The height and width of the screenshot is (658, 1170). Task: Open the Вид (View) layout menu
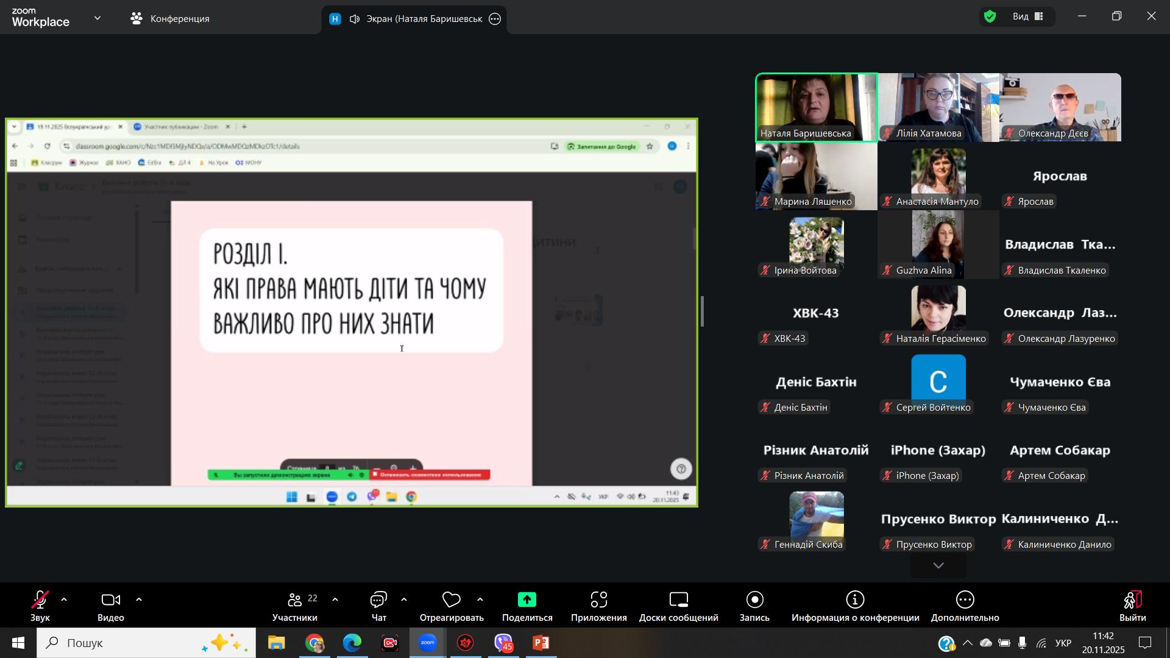pyautogui.click(x=1028, y=17)
